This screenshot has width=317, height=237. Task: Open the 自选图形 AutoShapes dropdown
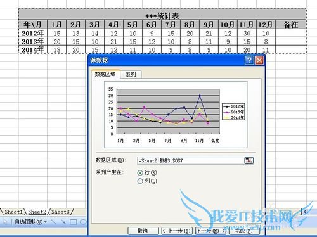click(31, 222)
